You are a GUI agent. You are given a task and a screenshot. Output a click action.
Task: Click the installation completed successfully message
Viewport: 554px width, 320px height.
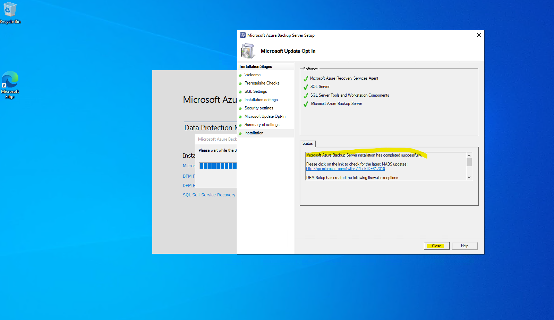click(364, 155)
